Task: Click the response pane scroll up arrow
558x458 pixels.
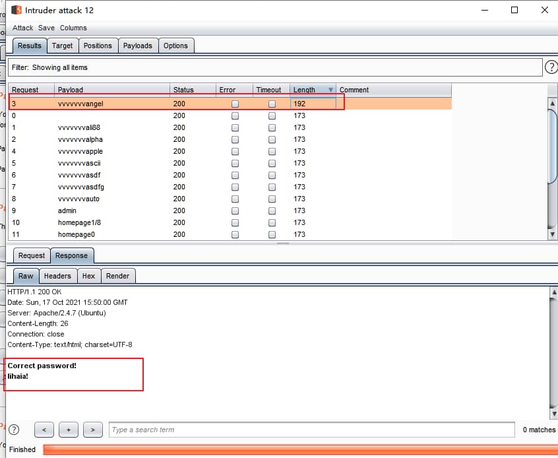Action: tap(554, 292)
